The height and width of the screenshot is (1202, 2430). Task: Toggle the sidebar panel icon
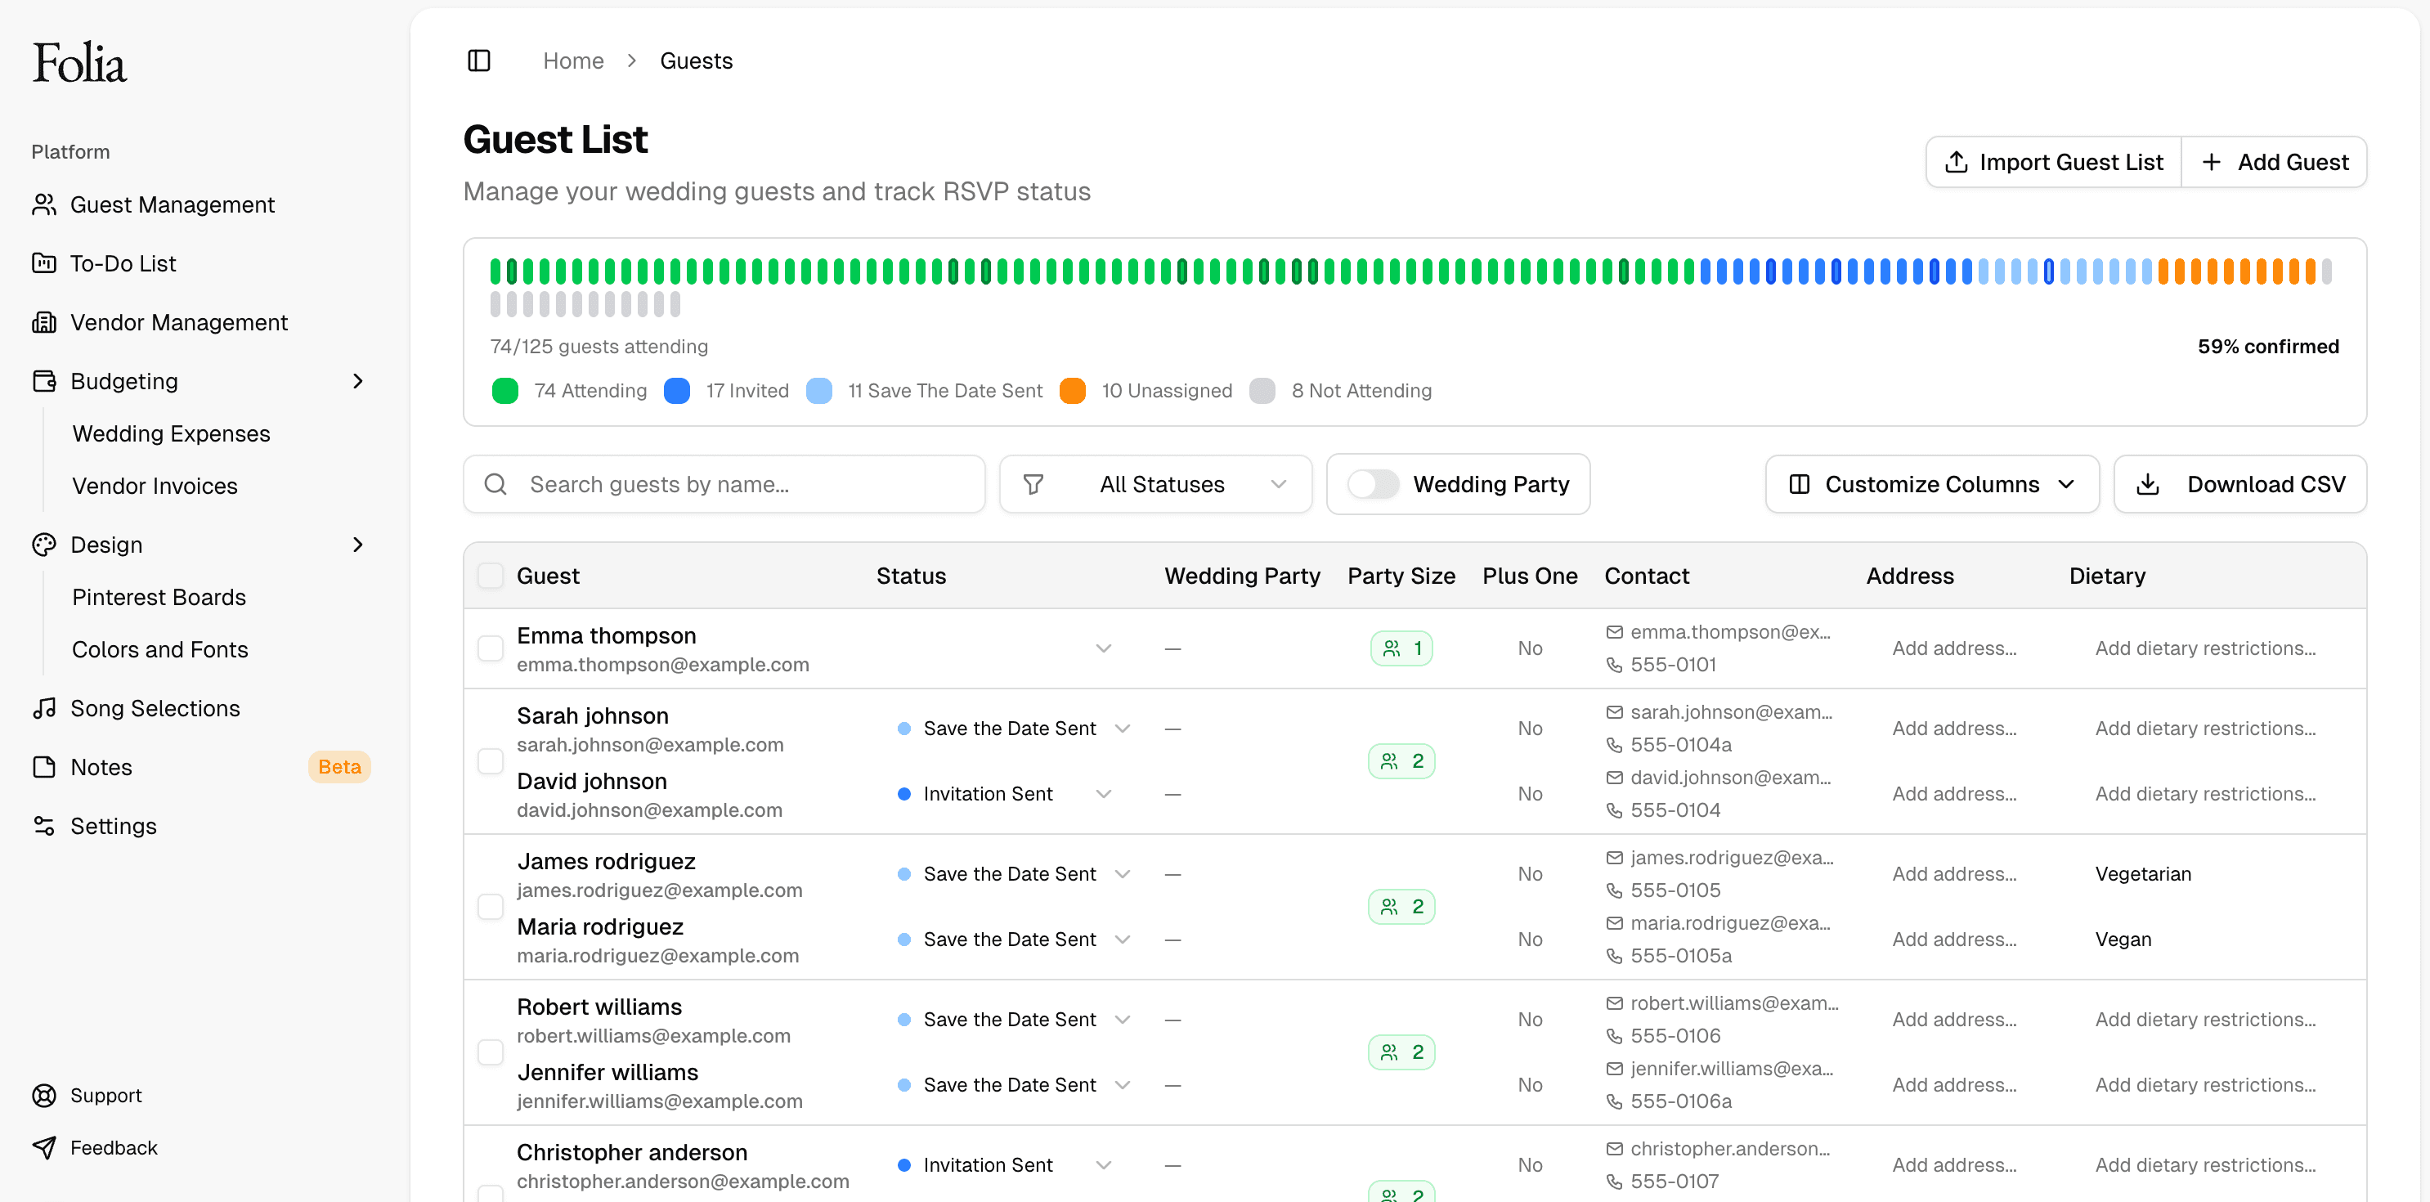[x=479, y=61]
